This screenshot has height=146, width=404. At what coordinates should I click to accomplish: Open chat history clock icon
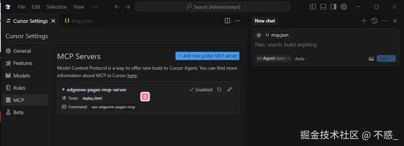374,21
